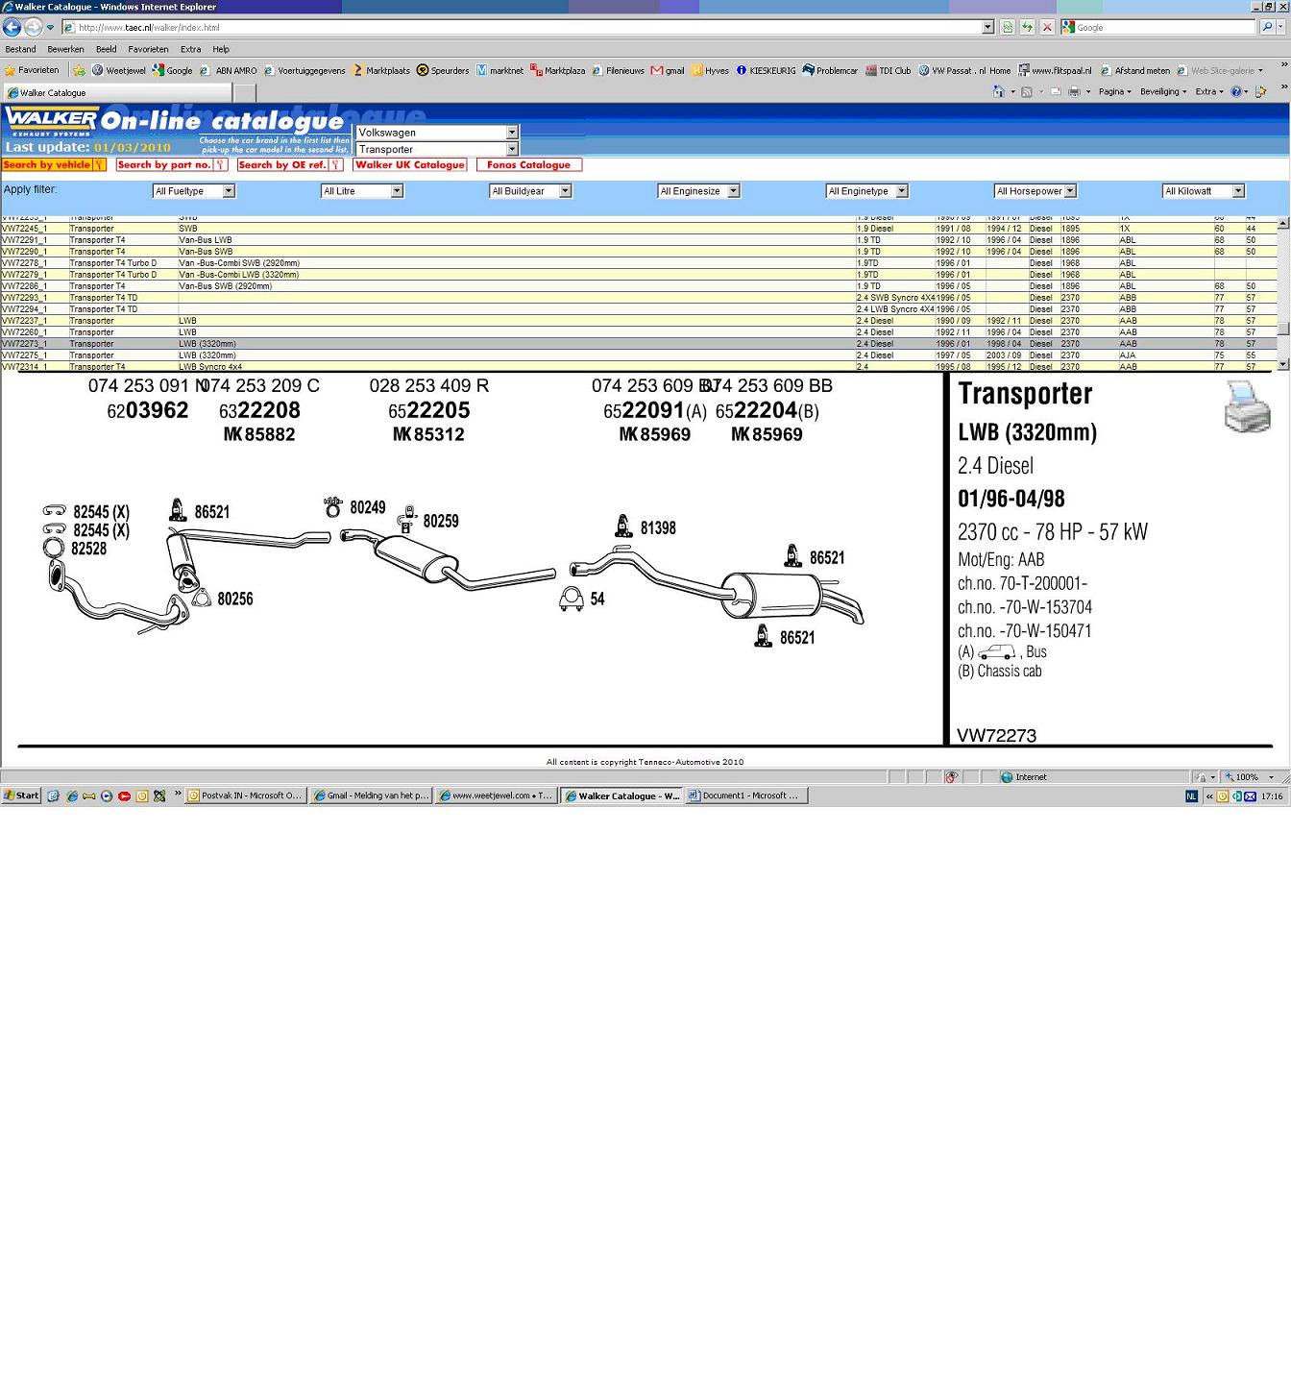This screenshot has height=1395, width=1291.
Task: Open the All Litre filter dropdown
Action: coord(362,191)
